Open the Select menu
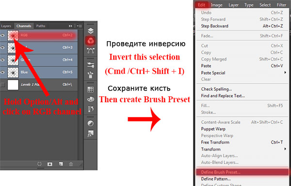Screen dimensions: 291x186 tap(265, 5)
